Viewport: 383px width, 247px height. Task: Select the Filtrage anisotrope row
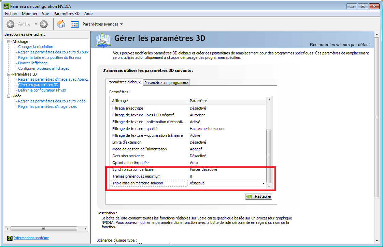(188, 108)
